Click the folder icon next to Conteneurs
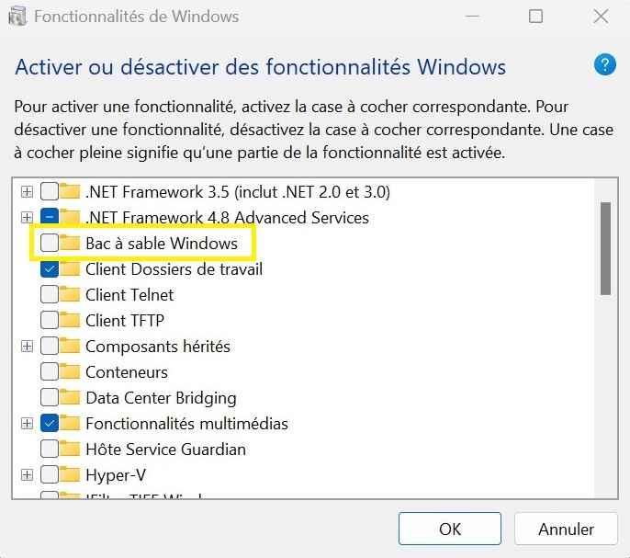This screenshot has width=630, height=558. [x=70, y=372]
